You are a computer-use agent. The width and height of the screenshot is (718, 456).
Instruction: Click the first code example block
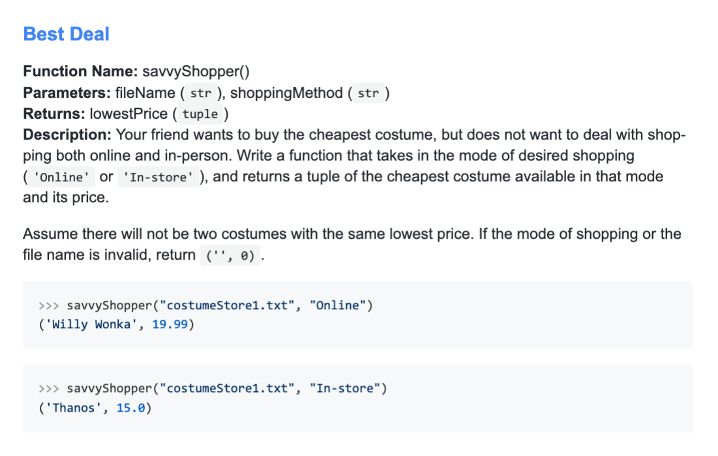pos(357,315)
